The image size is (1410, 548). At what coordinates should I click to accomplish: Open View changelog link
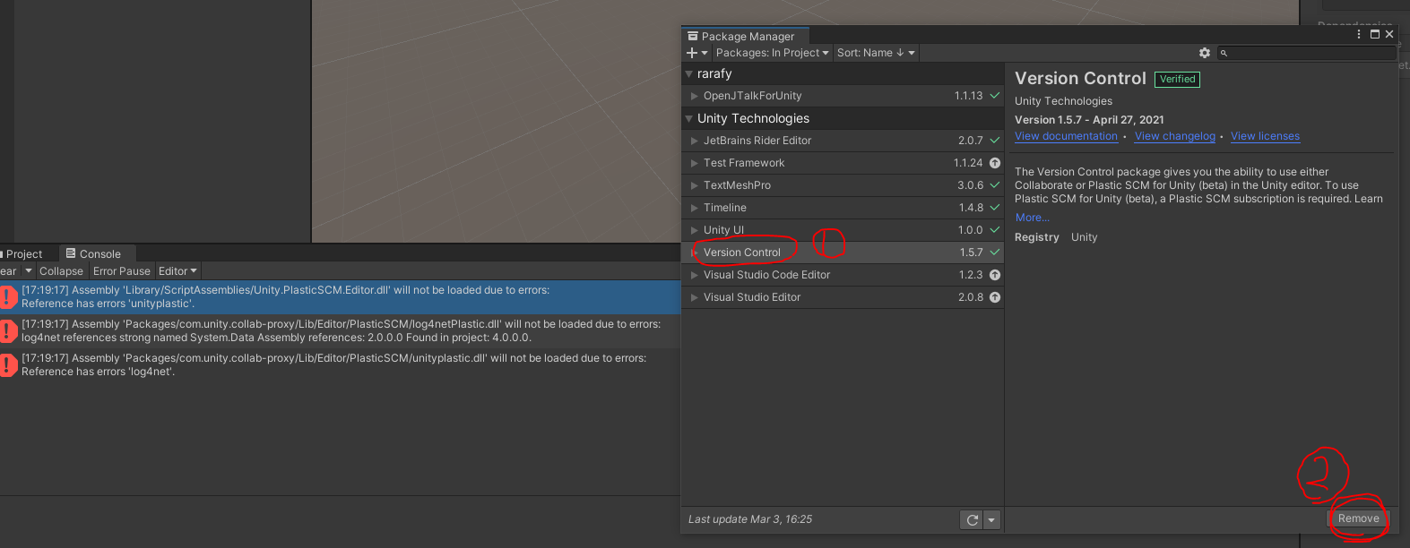[x=1174, y=136]
